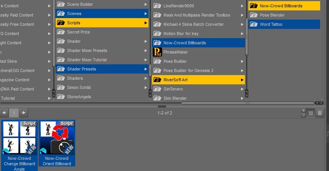Click the PhraseMaker PM icon
Image resolution: width=329 pixels, height=171 pixels.
click(157, 52)
